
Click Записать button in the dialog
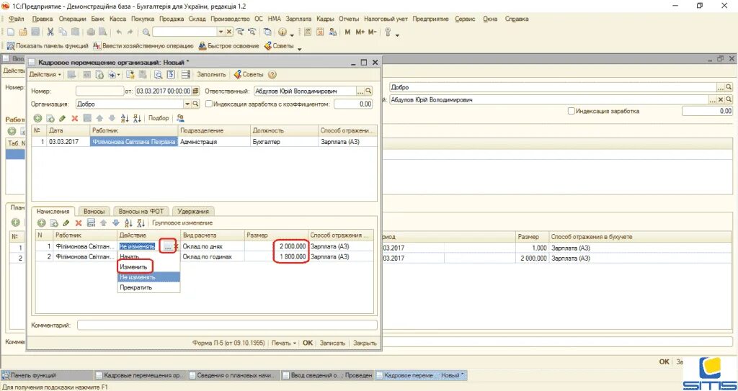[x=332, y=343]
